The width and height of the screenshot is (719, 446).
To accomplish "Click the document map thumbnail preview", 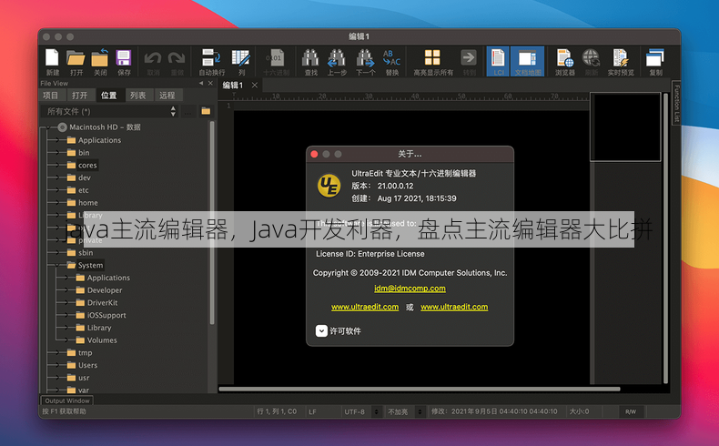I will (625, 127).
